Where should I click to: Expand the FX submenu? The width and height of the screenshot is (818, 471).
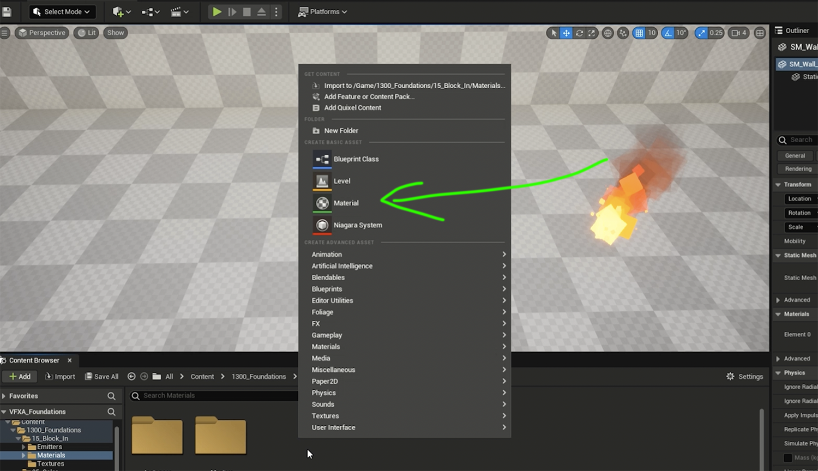(405, 324)
